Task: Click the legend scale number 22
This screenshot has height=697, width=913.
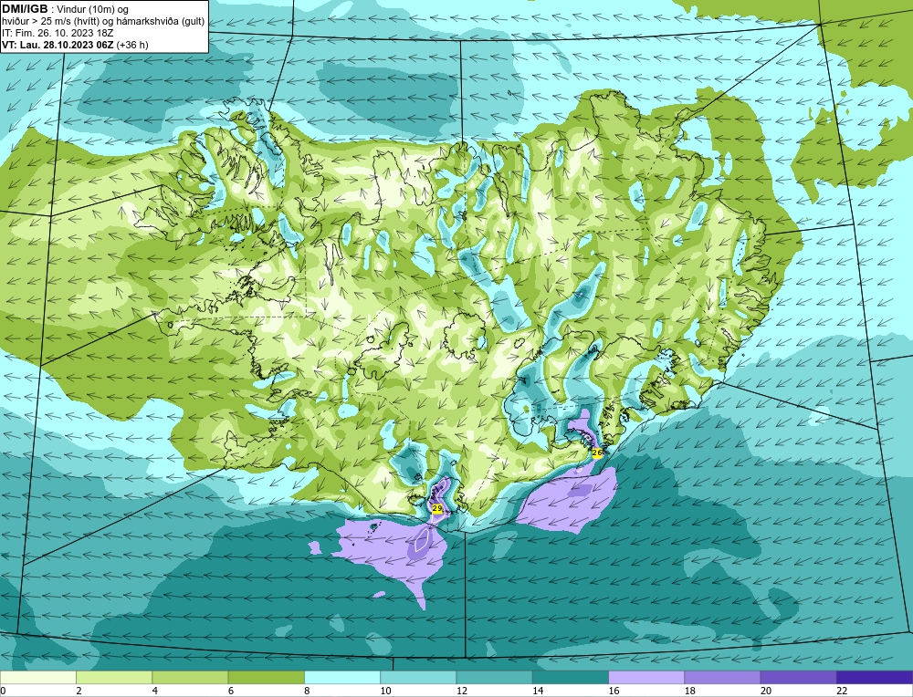Action: [842, 691]
